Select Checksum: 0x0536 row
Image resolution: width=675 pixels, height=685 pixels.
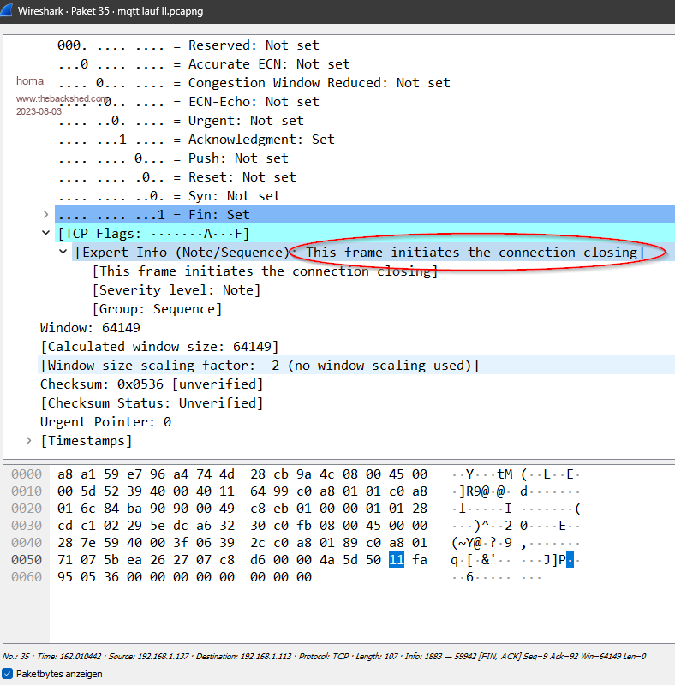151,384
